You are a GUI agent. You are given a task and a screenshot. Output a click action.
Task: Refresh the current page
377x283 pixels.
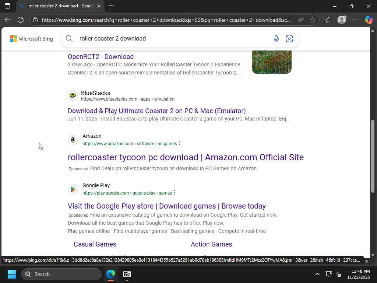coord(21,20)
